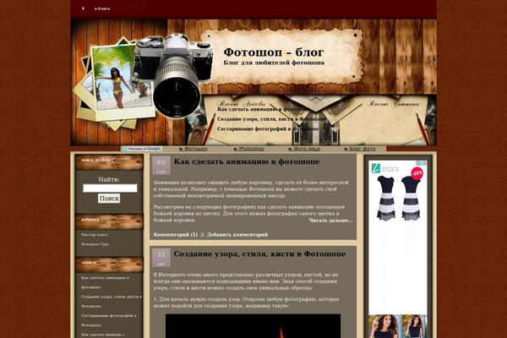
Task: Click the arrow icon beside 'о блоге'
Action: [83, 8]
